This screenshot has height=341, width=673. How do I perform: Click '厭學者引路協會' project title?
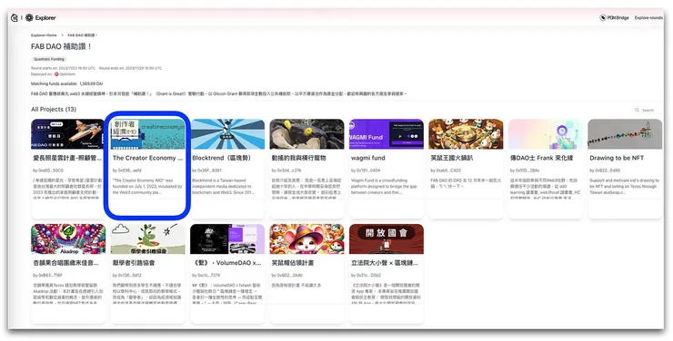[x=134, y=263]
